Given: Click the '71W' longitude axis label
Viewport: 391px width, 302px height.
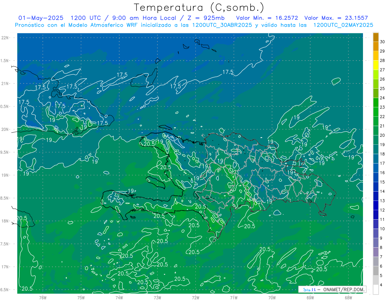Looking at the screenshot, I should (x=234, y=297).
